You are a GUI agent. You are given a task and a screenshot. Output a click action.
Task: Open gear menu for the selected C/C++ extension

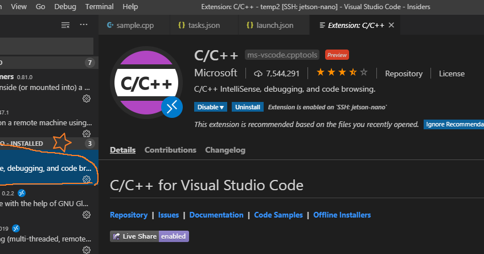pos(87,179)
